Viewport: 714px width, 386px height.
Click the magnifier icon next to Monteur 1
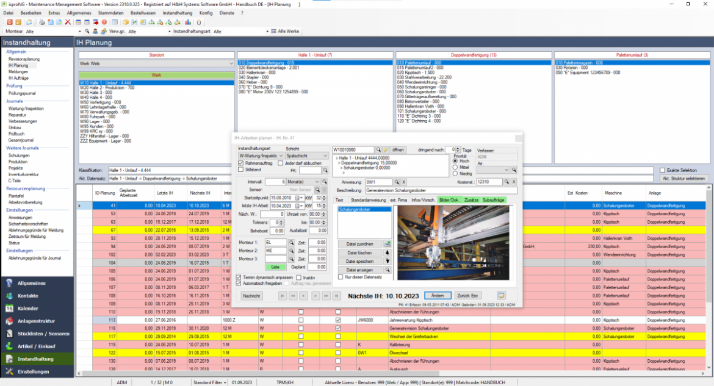click(x=291, y=242)
